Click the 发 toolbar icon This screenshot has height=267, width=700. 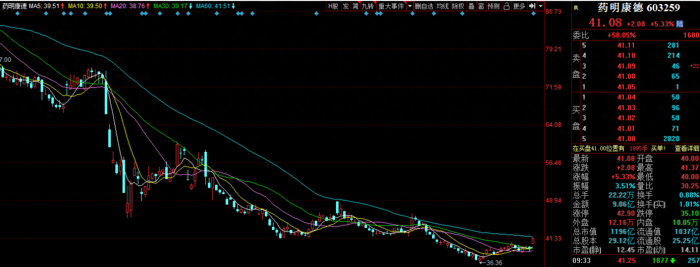click(x=346, y=6)
